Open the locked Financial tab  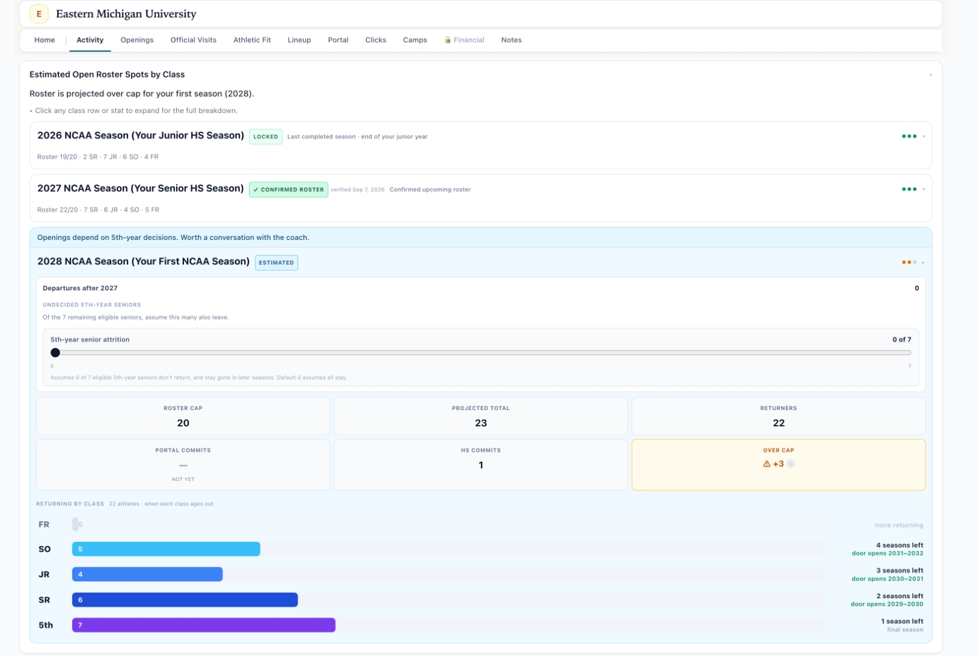pos(465,40)
